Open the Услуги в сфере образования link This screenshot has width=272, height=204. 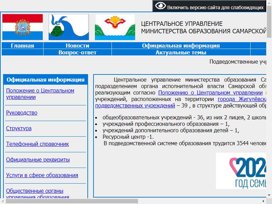[x=42, y=175]
